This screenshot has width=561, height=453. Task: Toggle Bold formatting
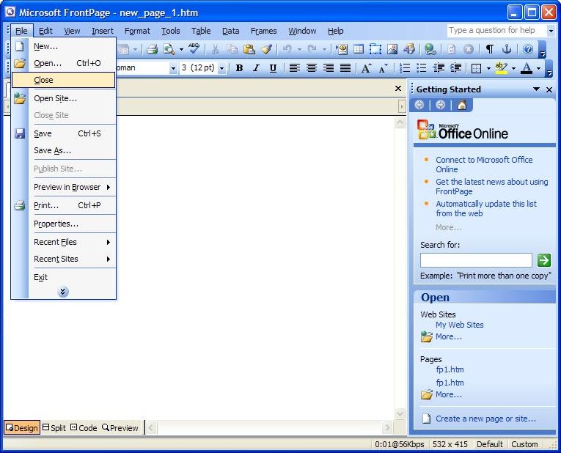point(239,68)
